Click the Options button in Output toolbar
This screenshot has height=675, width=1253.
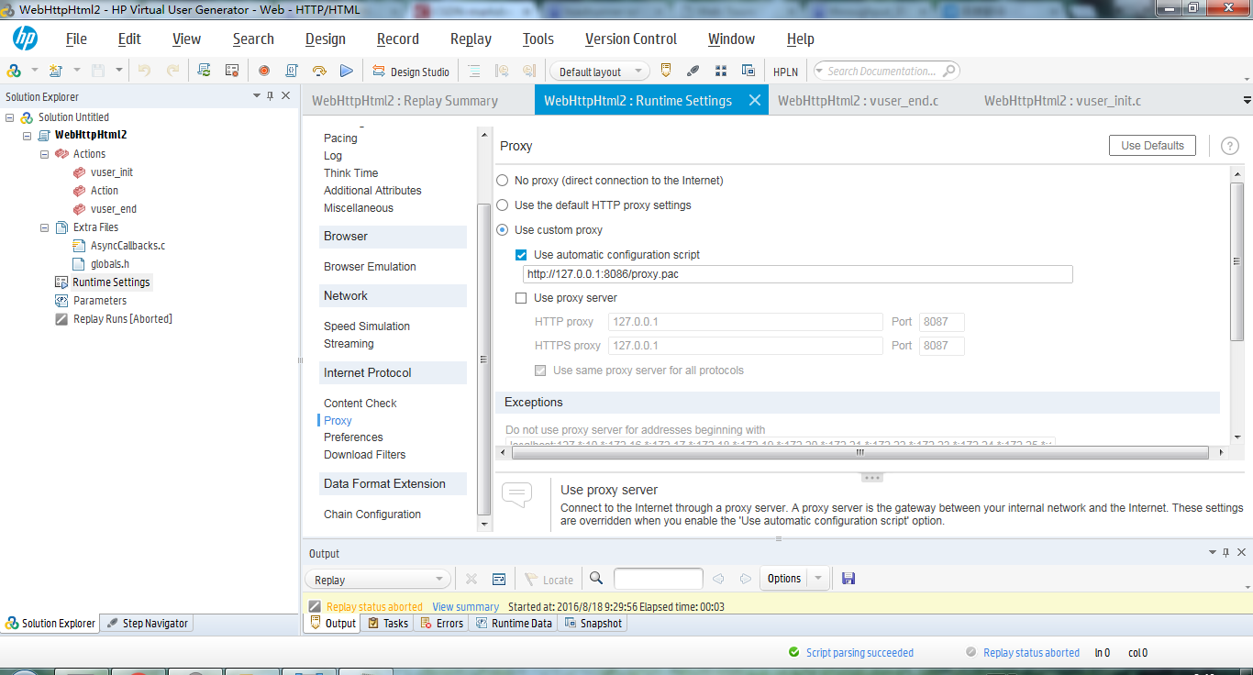[784, 579]
